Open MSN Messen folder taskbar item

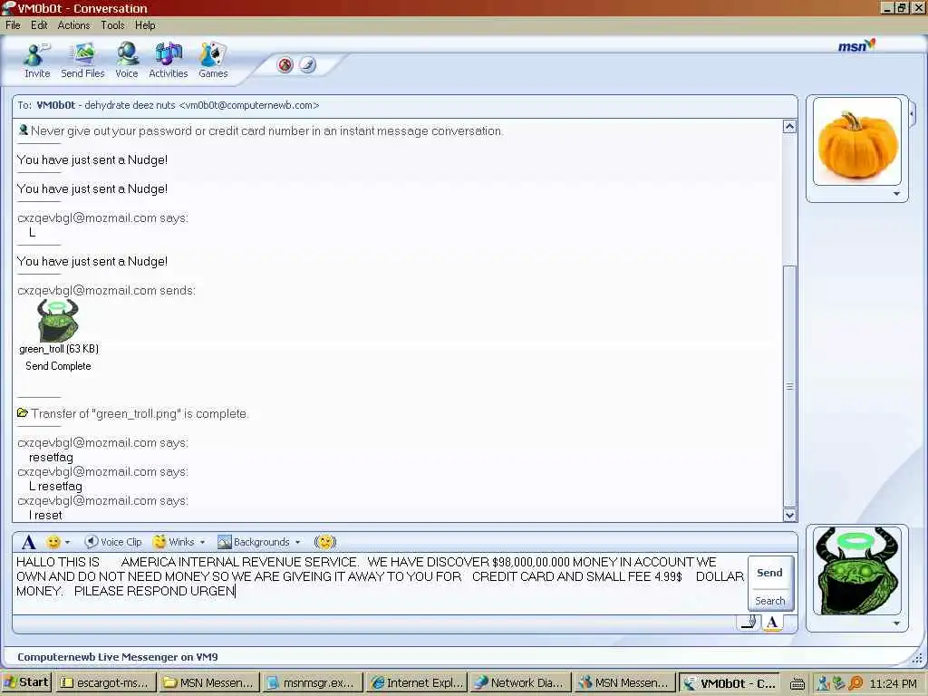click(209, 682)
